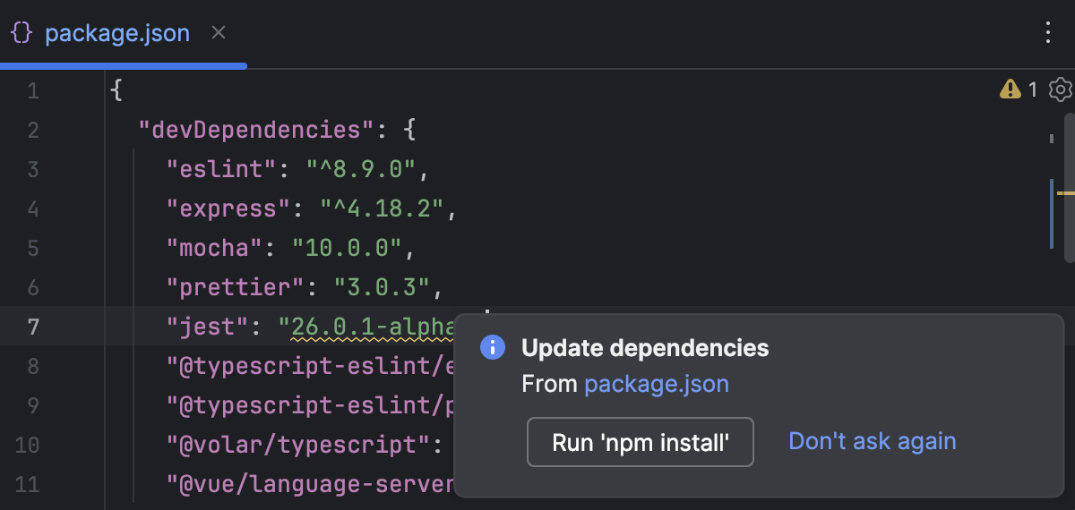The height and width of the screenshot is (510, 1075).
Task: Open the editor tabs kebab menu
Action: coord(1048,34)
